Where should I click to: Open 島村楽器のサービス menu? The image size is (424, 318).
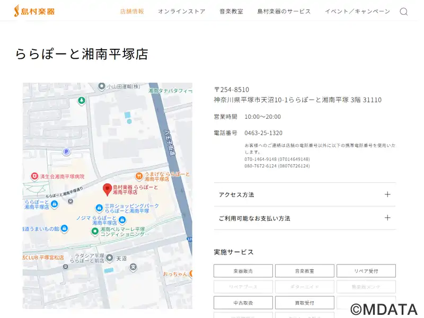tap(284, 11)
